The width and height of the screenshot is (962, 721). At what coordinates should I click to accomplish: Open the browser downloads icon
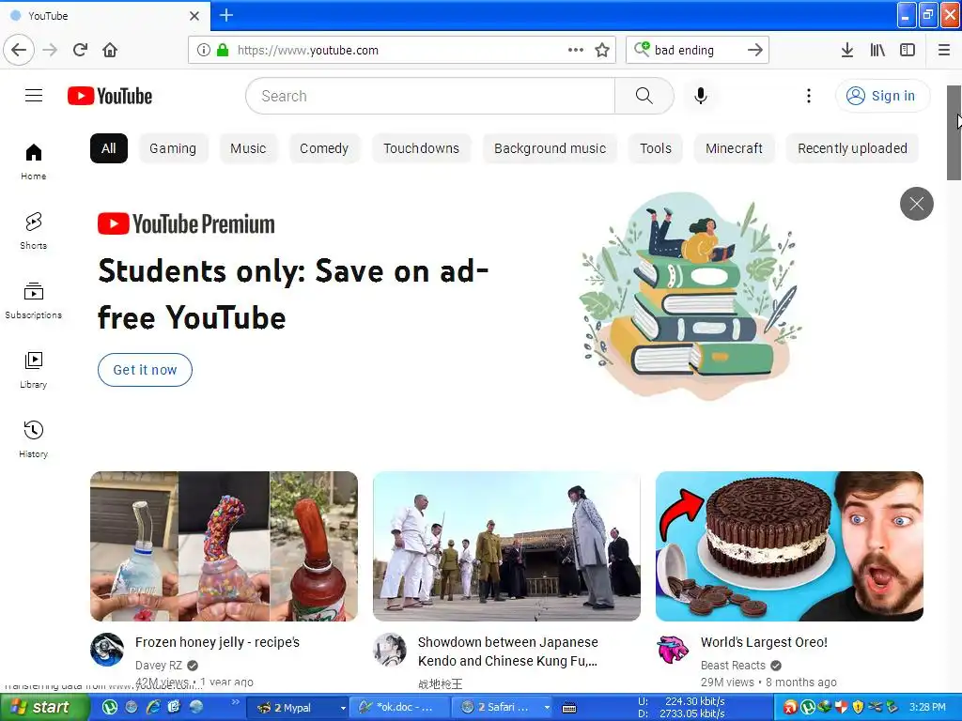pyautogui.click(x=846, y=50)
